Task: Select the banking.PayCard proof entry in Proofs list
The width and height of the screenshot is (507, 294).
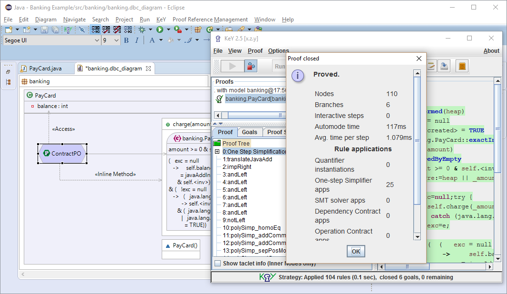Action: pos(251,99)
